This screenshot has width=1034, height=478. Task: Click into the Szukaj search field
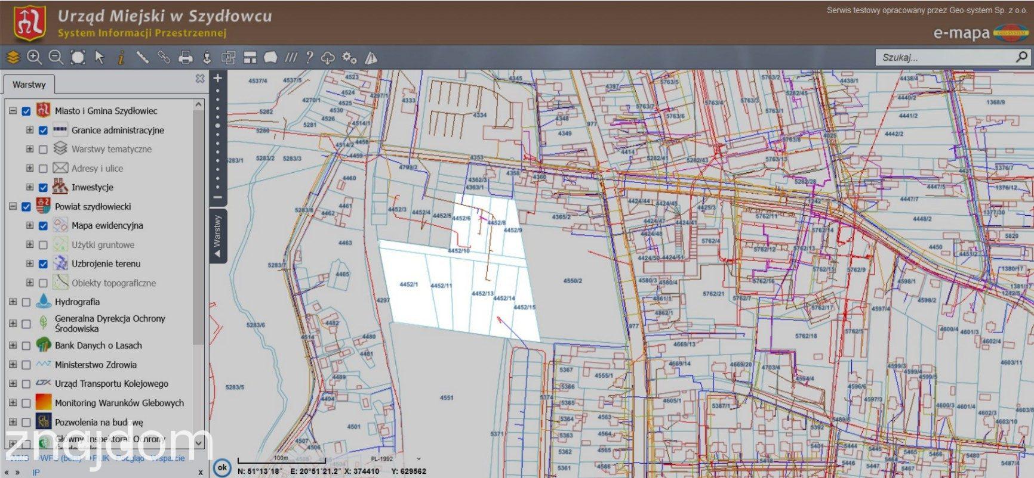(x=945, y=57)
